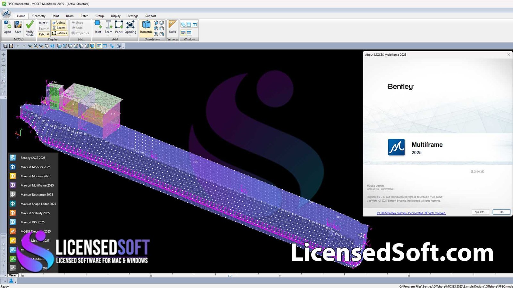
Task: Click the XYZ axis indicator in viewport
Action: click(x=18, y=133)
